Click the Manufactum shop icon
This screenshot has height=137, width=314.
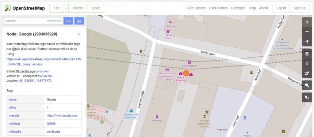tap(189, 62)
